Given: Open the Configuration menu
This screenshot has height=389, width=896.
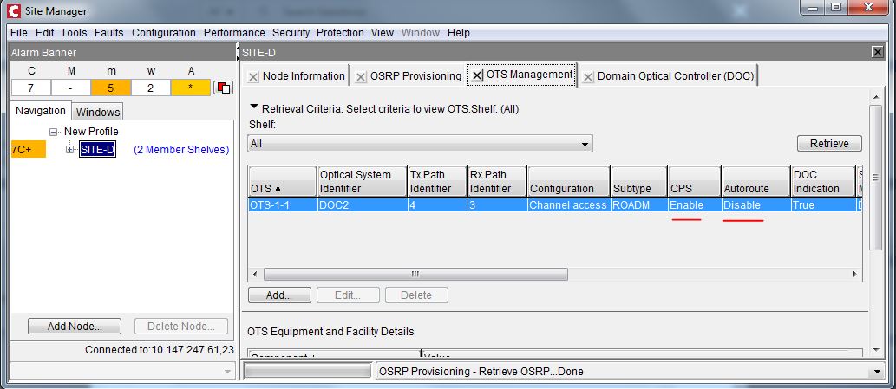Looking at the screenshot, I should click(164, 33).
